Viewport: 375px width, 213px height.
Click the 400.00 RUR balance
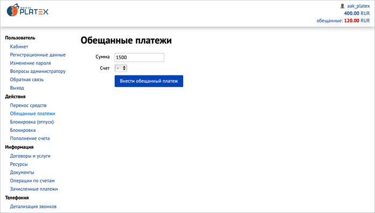357,13
